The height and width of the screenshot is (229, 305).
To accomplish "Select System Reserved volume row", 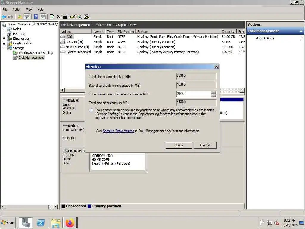I will pos(152,52).
